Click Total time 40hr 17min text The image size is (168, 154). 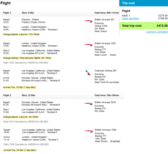point(106,13)
